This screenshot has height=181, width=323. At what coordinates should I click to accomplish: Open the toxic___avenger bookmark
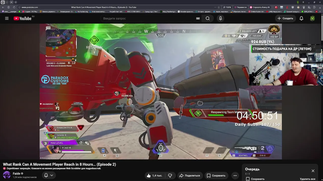click(x=9, y=12)
